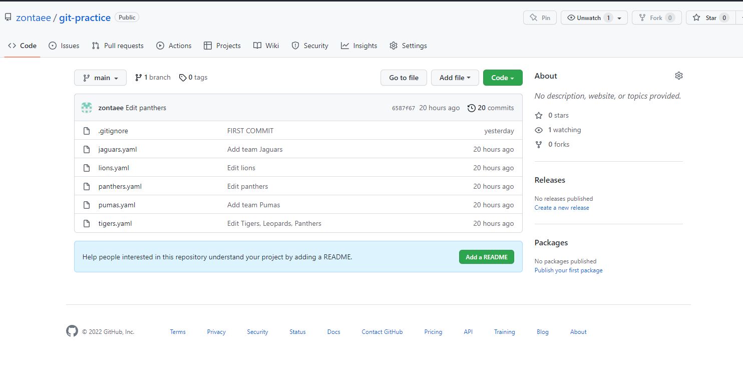Click the repository book icon beside zontaee
The width and height of the screenshot is (743, 390).
coord(8,18)
